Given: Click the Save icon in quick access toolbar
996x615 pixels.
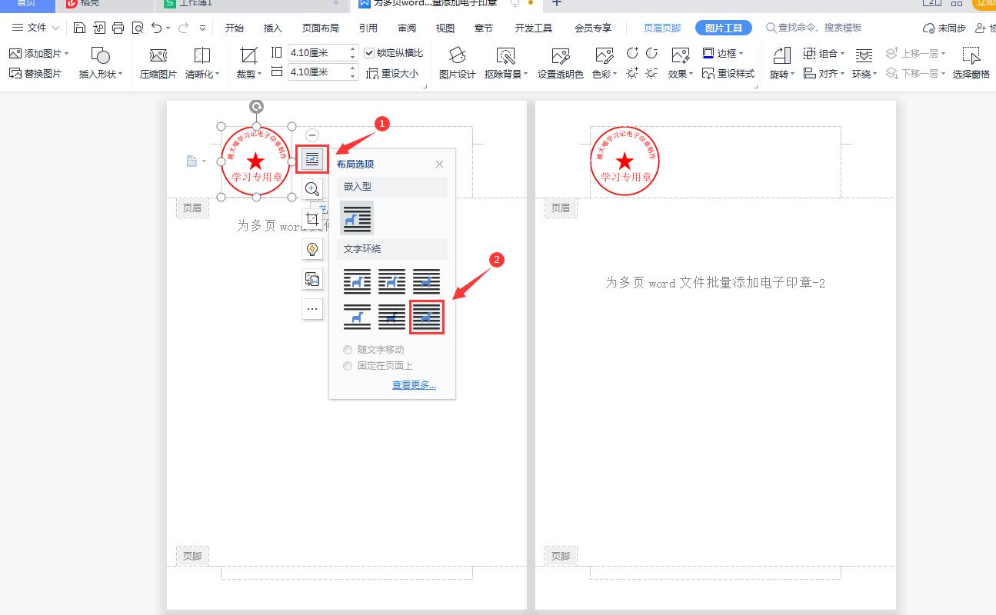Looking at the screenshot, I should 79,28.
